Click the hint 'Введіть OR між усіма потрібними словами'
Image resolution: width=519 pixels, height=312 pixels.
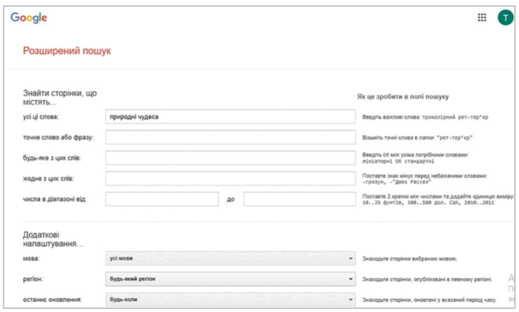coord(415,157)
